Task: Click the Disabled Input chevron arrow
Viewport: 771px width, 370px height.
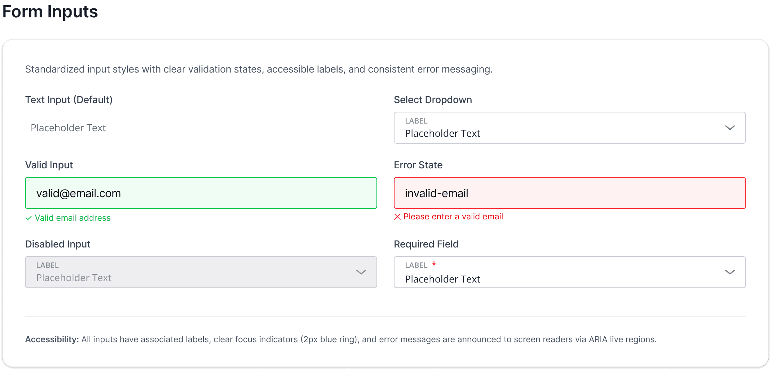Action: (361, 272)
